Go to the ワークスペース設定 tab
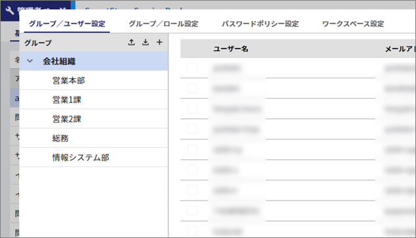This screenshot has height=238, width=416. tap(353, 24)
